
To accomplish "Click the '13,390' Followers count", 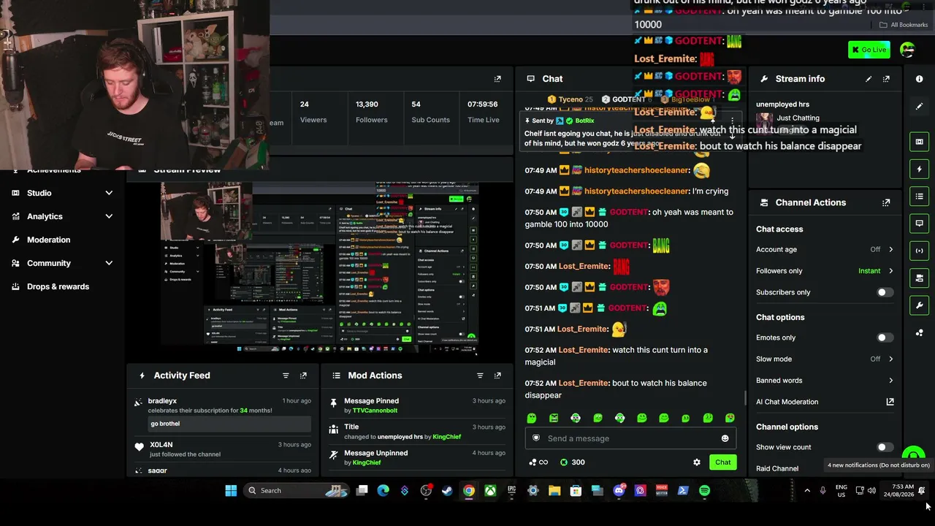I will click(x=367, y=104).
